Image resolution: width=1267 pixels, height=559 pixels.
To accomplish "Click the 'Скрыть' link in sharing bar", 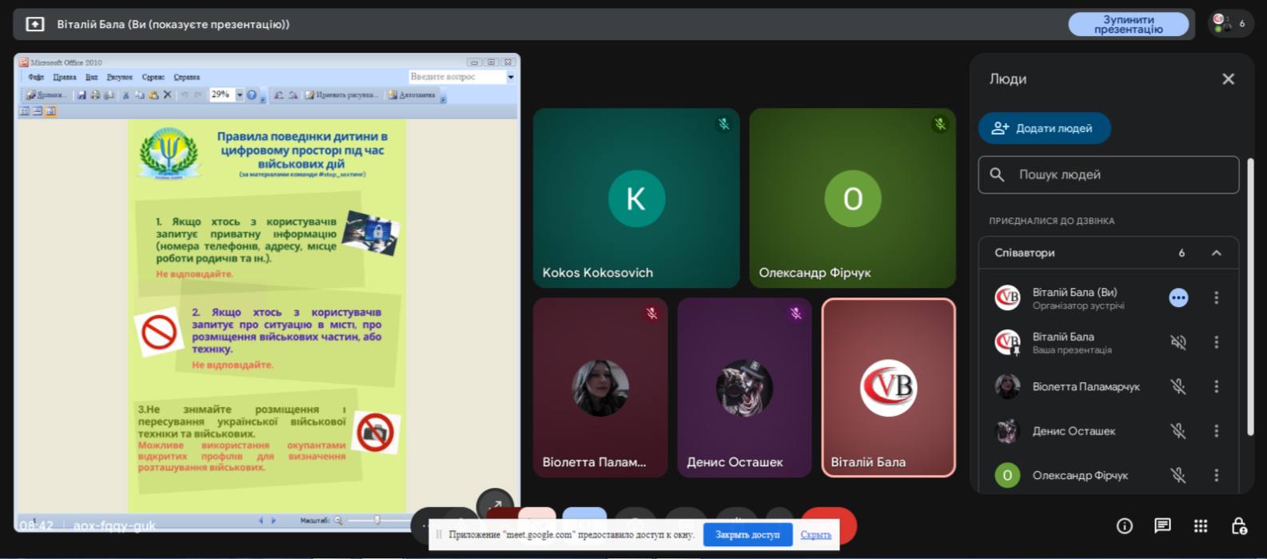I will 815,534.
